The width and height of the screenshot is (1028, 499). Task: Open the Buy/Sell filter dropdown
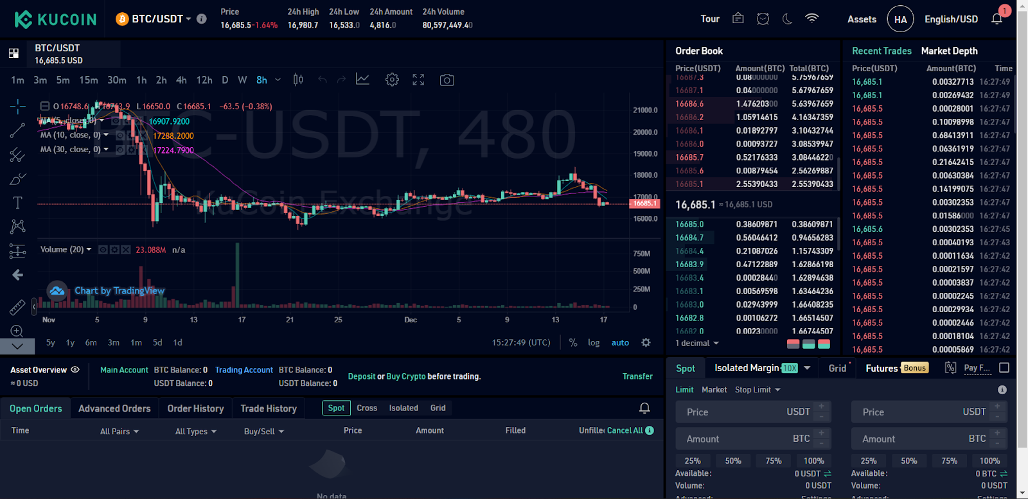pyautogui.click(x=264, y=432)
